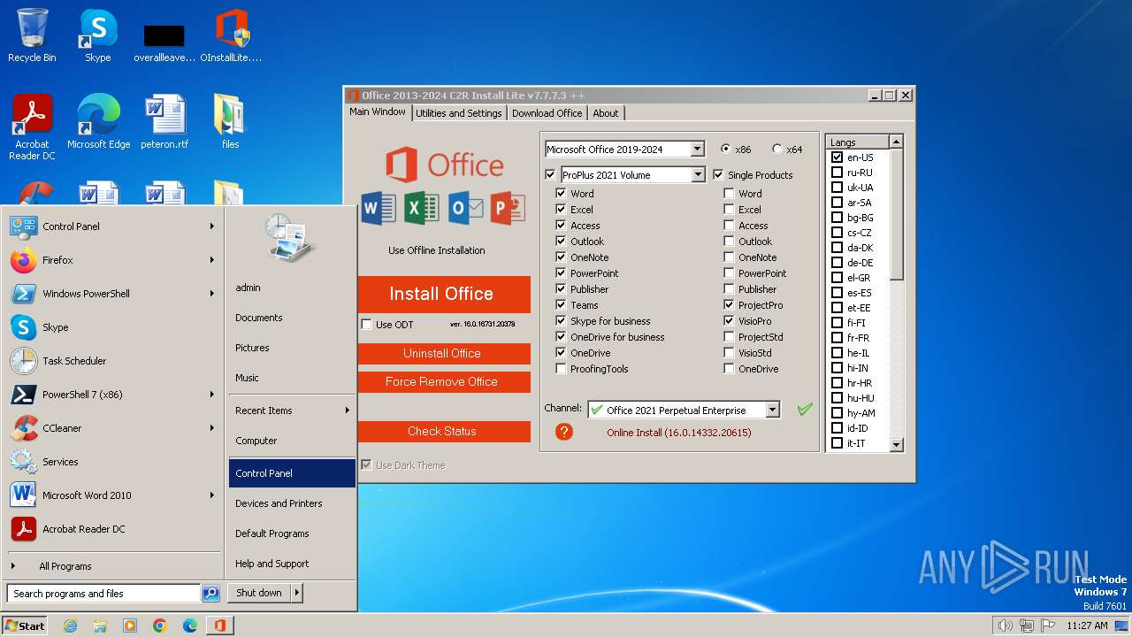The width and height of the screenshot is (1132, 637).
Task: Click the Word app icon in installer
Action: [378, 209]
